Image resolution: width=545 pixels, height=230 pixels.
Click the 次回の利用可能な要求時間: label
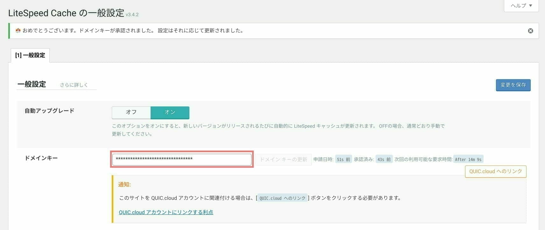pyautogui.click(x=423, y=159)
